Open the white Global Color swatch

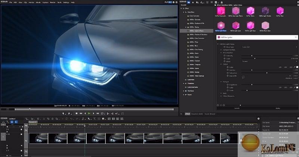coord(297,67)
